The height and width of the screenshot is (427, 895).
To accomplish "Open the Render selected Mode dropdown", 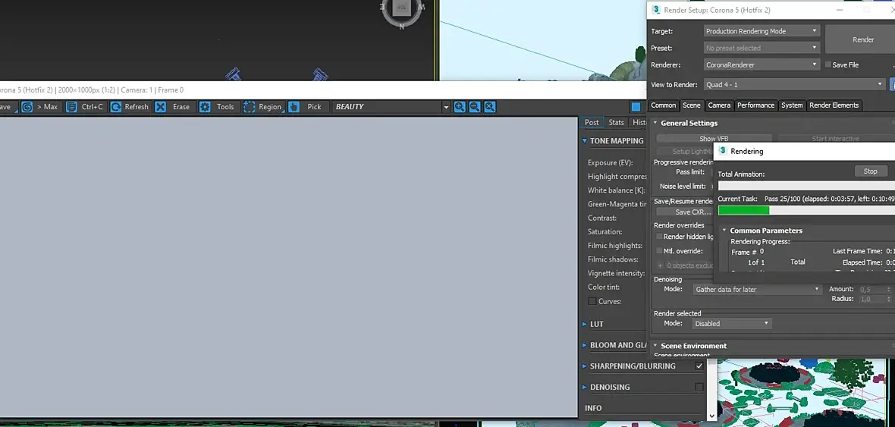I will [x=732, y=324].
